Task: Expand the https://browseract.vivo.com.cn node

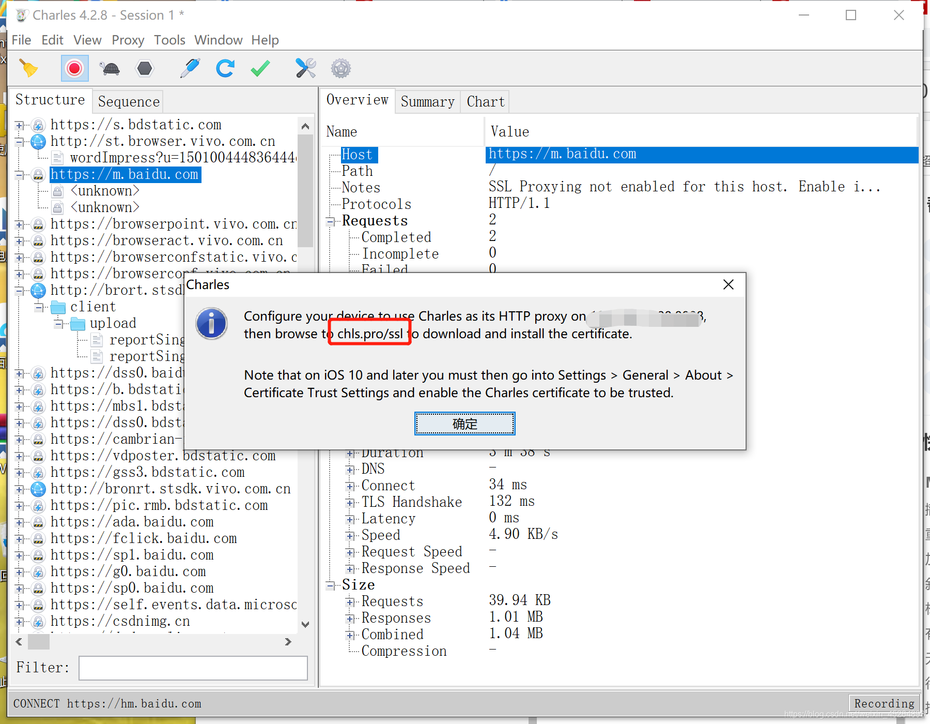Action: click(19, 241)
